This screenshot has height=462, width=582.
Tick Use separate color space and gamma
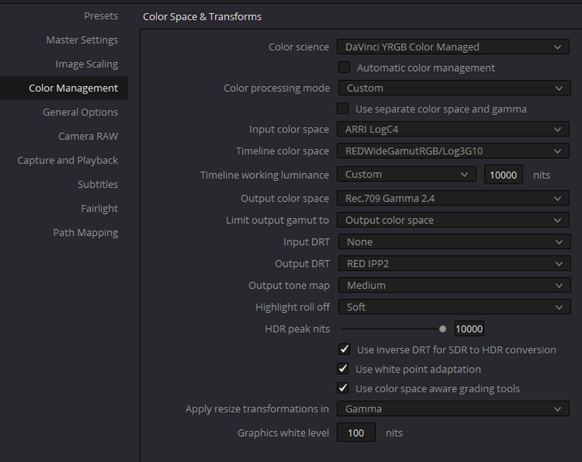[x=343, y=109]
